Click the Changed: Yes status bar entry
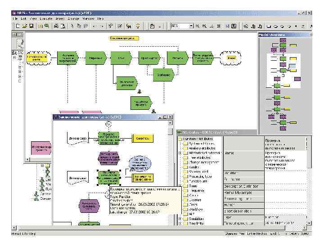The height and width of the screenshot is (243, 324). pos(234,234)
